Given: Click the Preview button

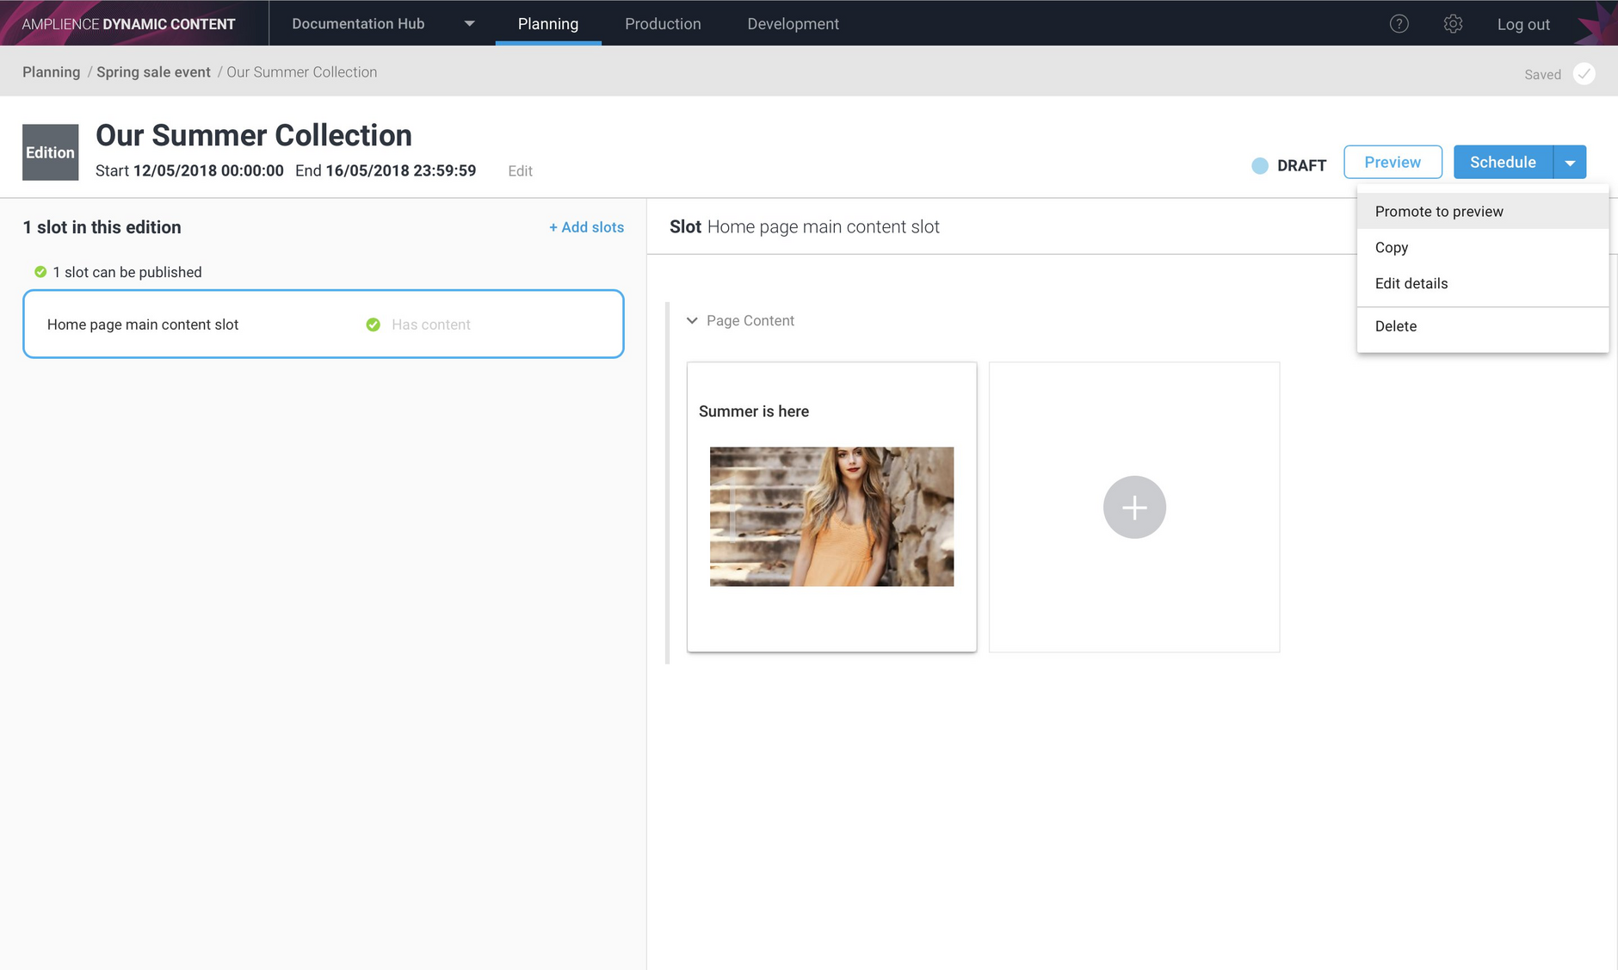Looking at the screenshot, I should [1393, 163].
